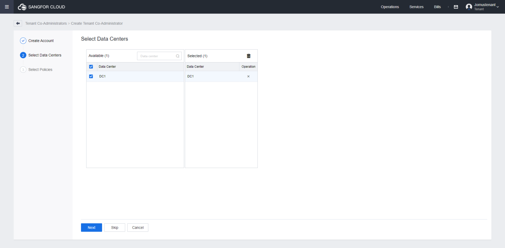Click the Select Data Centers page heading

[x=104, y=39]
